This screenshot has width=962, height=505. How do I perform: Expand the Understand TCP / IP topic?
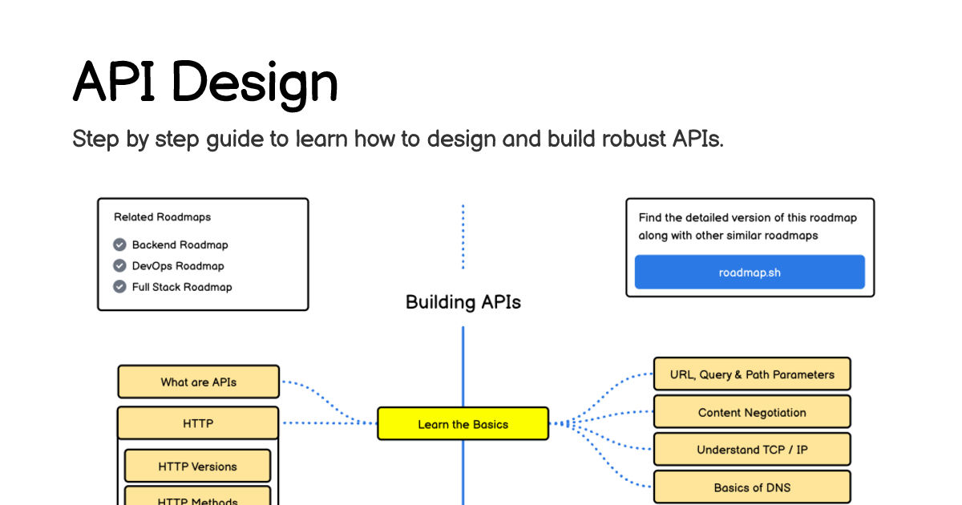pos(751,449)
